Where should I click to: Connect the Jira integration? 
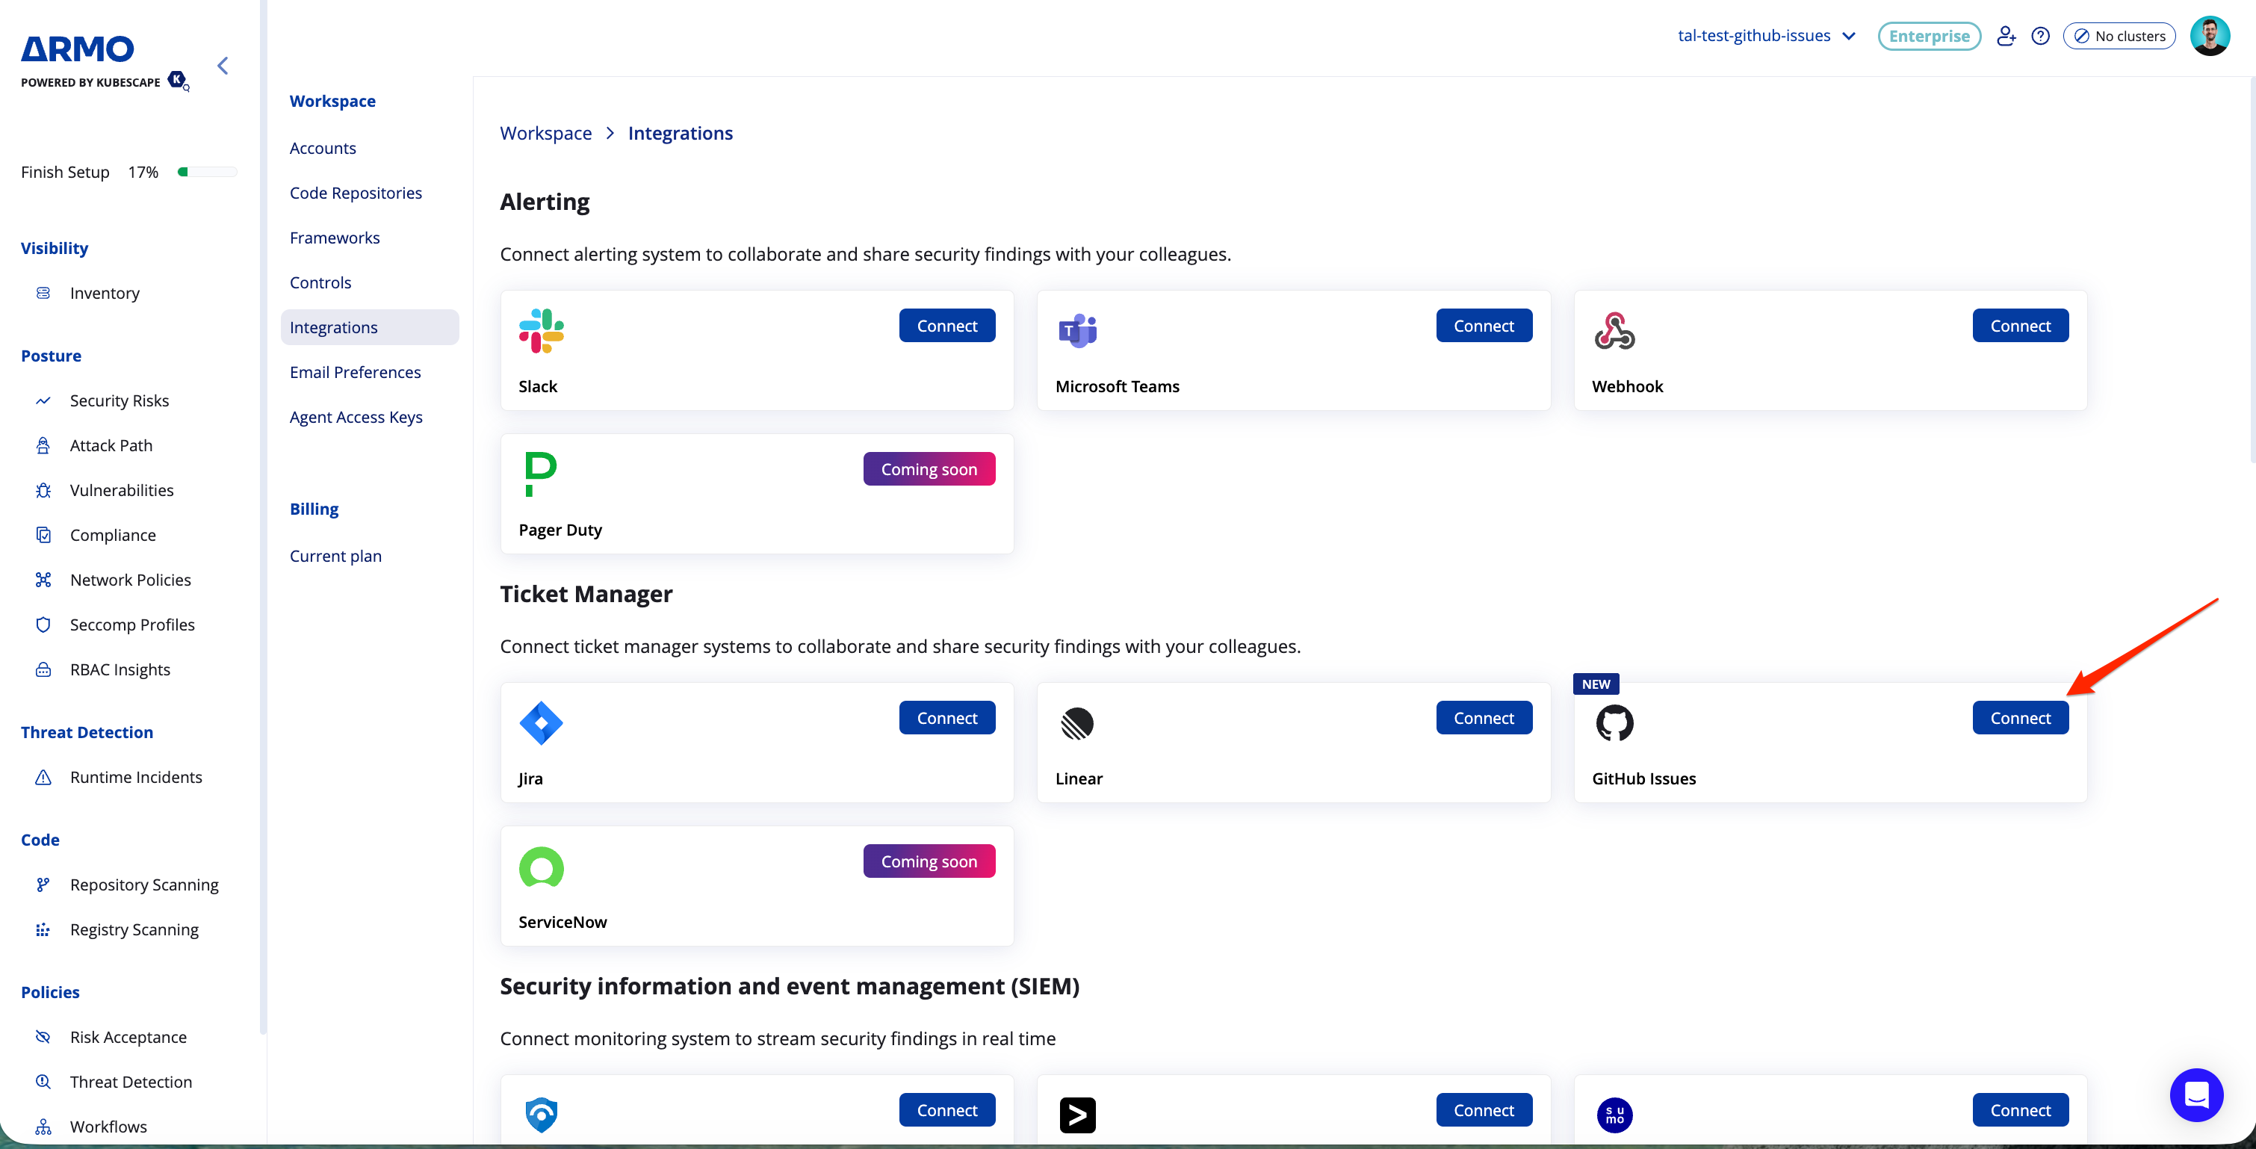(x=946, y=717)
